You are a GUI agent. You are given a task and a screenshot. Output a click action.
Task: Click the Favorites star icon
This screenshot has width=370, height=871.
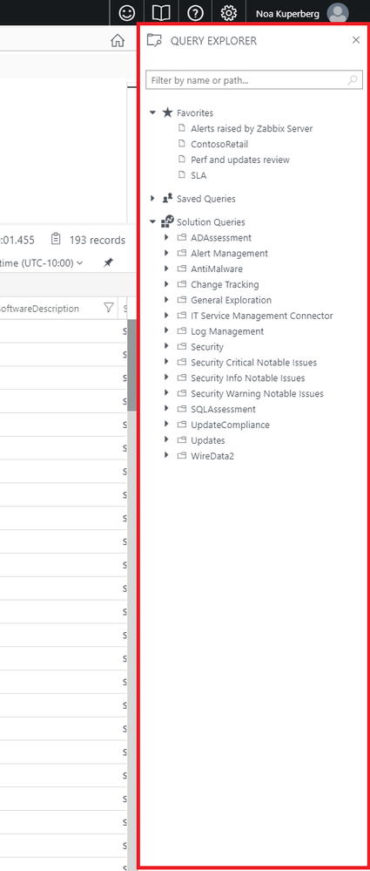pyautogui.click(x=167, y=112)
